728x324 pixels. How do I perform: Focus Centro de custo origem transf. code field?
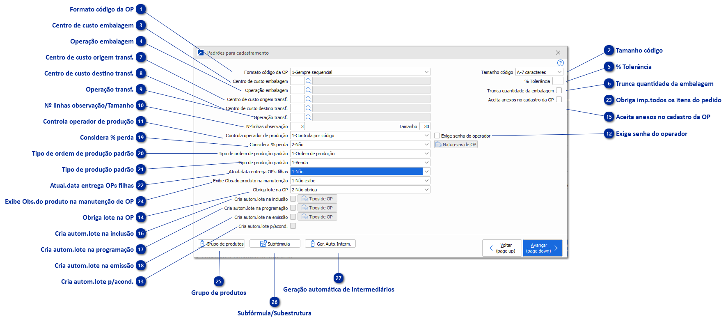(x=298, y=99)
